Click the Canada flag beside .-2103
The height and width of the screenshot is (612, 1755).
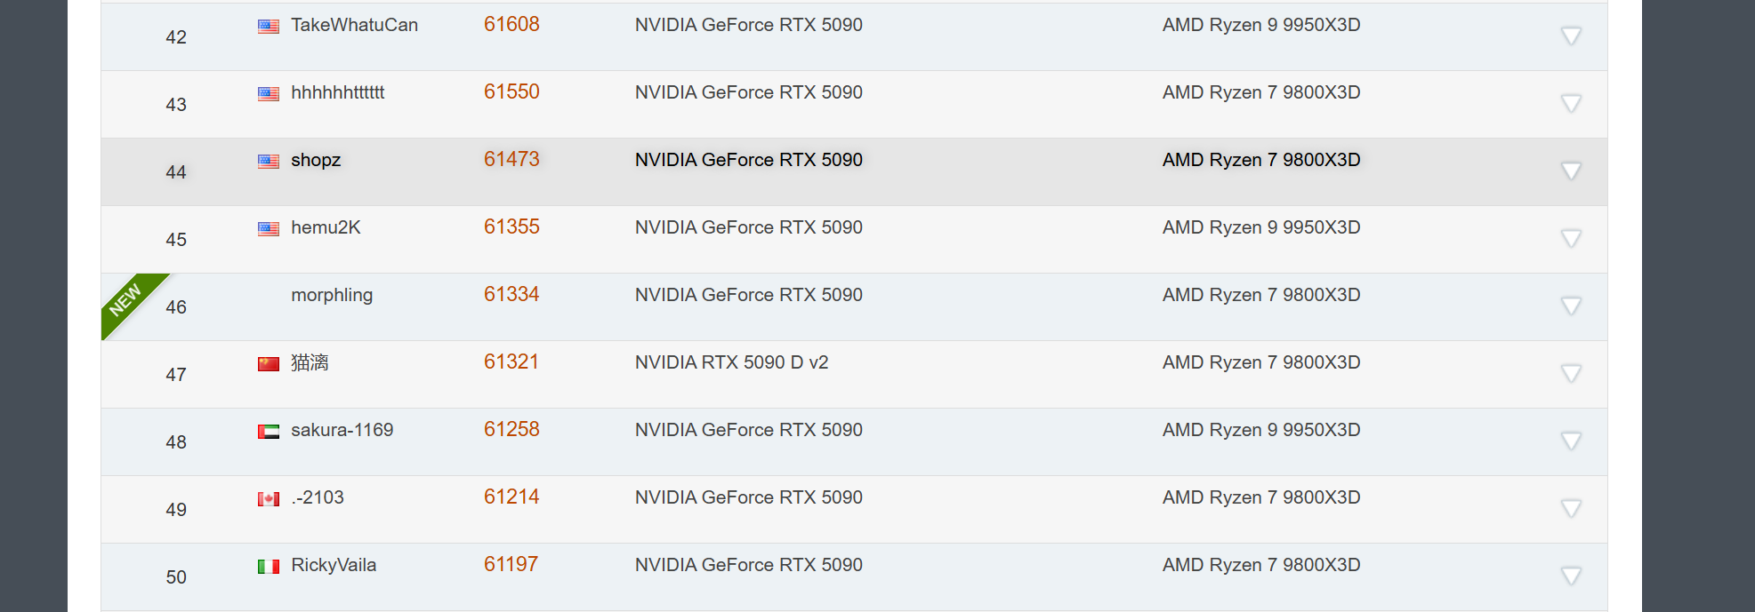[268, 499]
